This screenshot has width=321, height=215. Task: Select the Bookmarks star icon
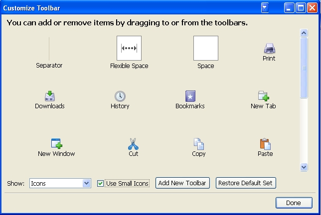(190, 96)
